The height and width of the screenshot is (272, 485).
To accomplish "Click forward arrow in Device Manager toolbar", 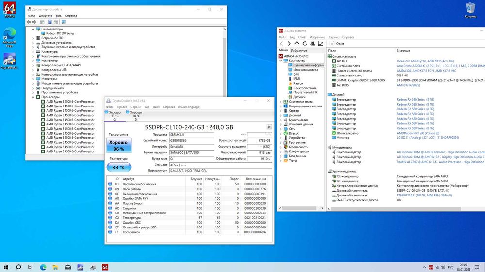I will click(34, 22).
